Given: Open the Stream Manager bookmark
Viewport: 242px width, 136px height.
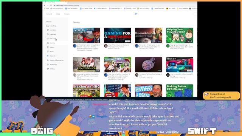Looking at the screenshot, I should [x=116, y=9].
